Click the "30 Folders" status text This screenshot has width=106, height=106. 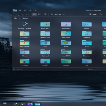(x=18, y=69)
